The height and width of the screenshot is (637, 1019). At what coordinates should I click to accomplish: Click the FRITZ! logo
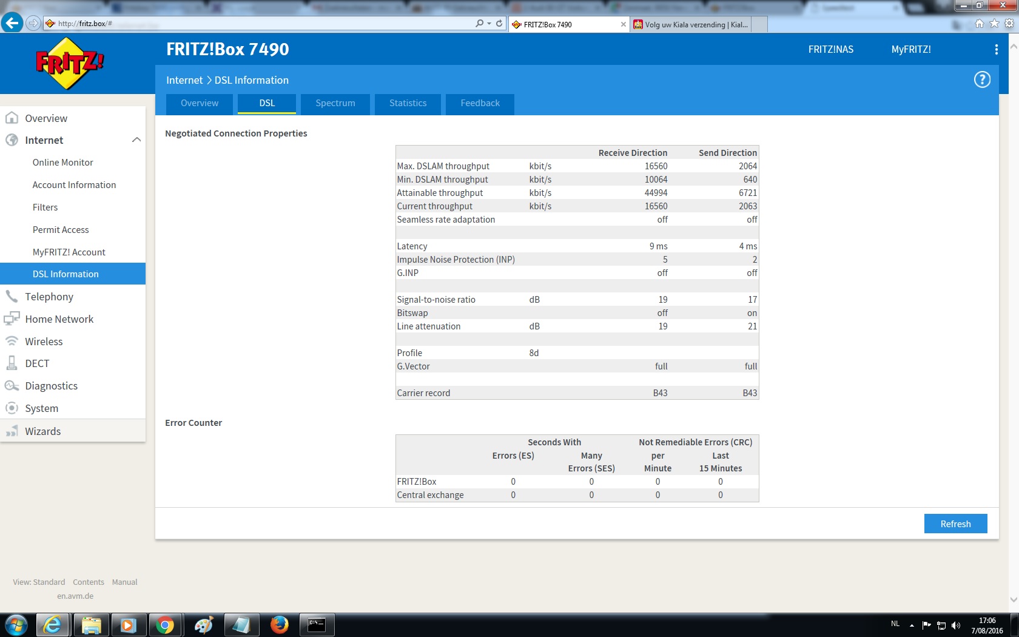pos(70,63)
